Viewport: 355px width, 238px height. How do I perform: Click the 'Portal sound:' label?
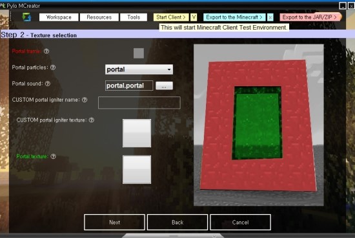point(27,84)
